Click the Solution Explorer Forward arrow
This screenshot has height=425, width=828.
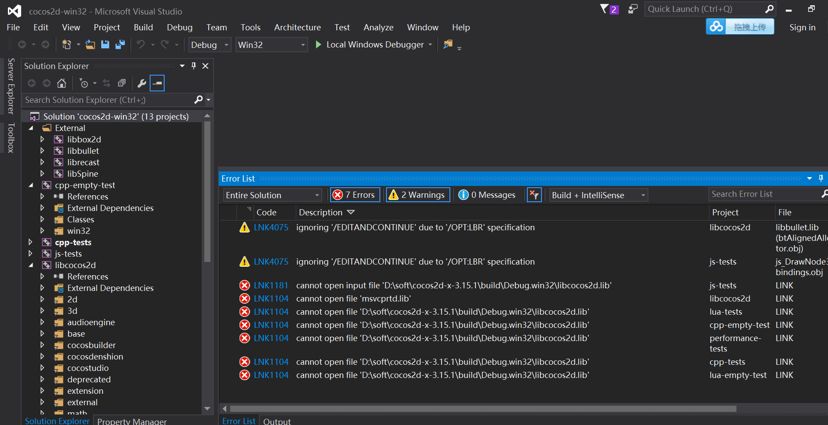click(x=47, y=83)
